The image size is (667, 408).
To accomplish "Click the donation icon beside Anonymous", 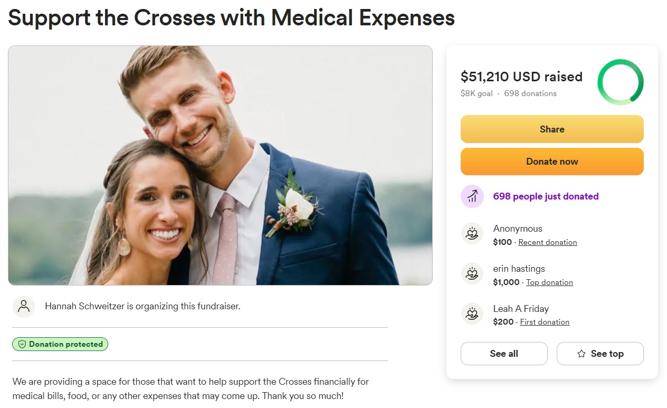I will pyautogui.click(x=472, y=234).
